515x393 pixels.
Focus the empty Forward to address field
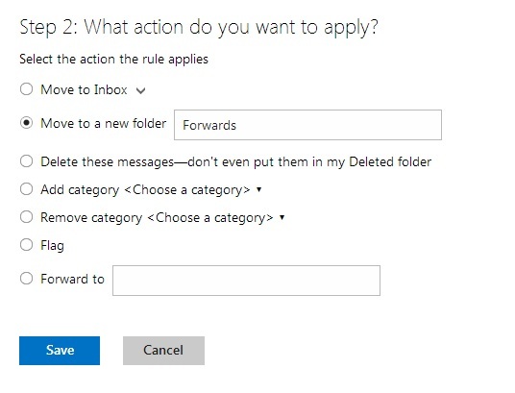pyautogui.click(x=246, y=281)
